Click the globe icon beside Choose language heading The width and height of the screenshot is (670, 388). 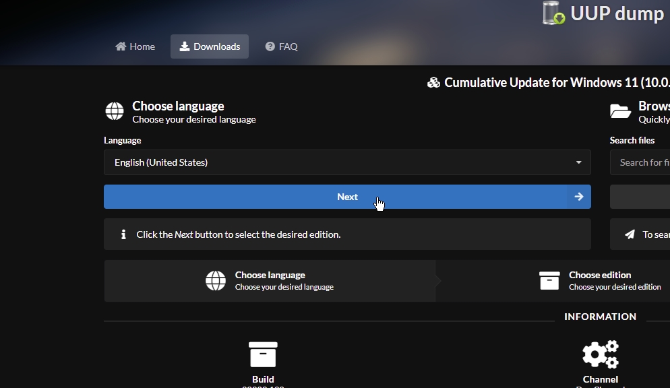(x=115, y=111)
